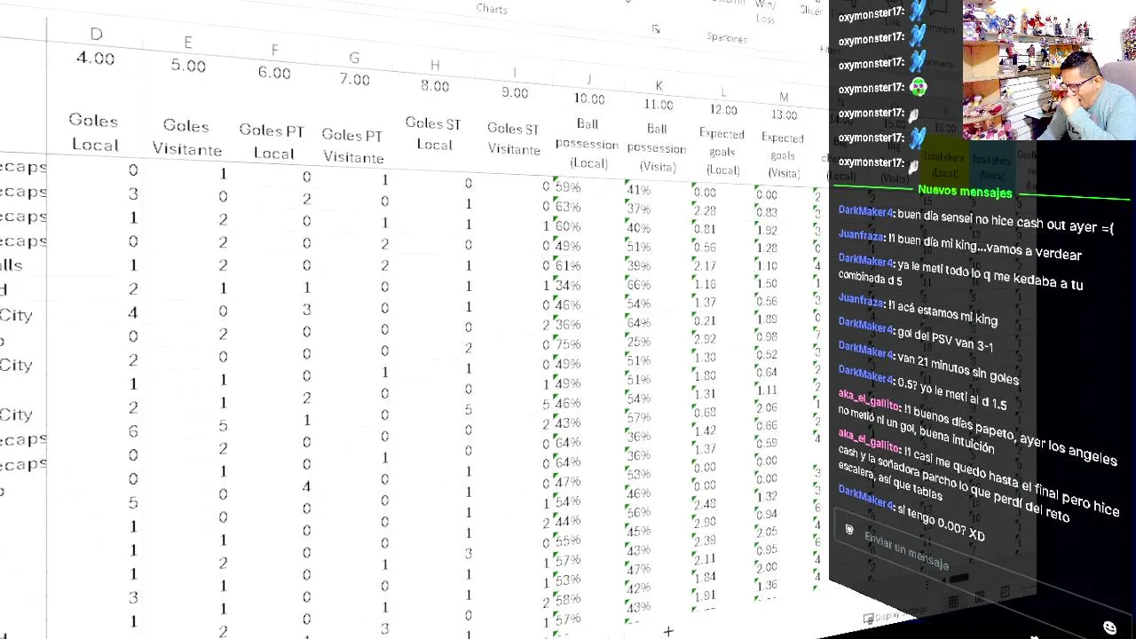The width and height of the screenshot is (1136, 639).
Task: Select column E header
Action: click(x=187, y=43)
